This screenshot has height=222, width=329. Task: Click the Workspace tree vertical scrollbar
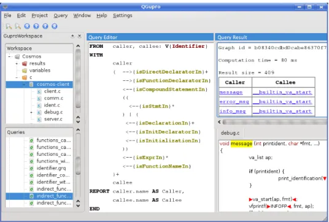[x=78, y=78]
